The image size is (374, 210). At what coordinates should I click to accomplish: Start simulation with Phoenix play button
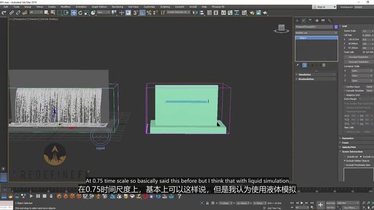click(x=31, y=196)
